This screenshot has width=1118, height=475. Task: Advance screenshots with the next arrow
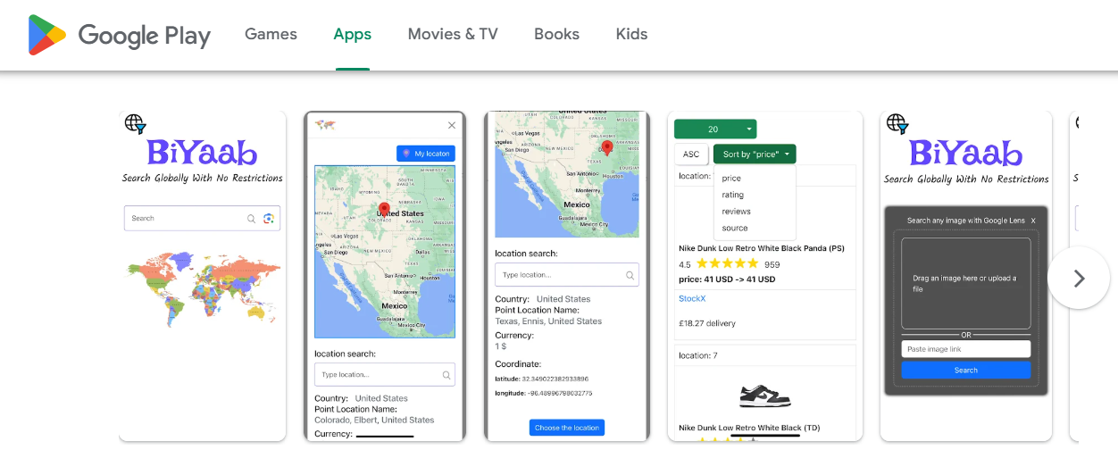point(1079,278)
